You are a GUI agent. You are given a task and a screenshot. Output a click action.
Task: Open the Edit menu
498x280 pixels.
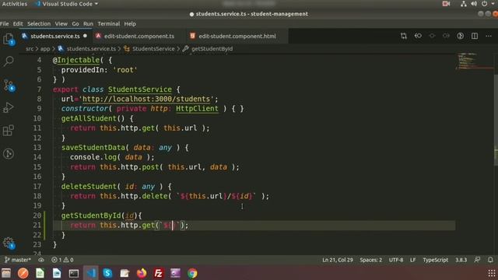pyautogui.click(x=18, y=24)
